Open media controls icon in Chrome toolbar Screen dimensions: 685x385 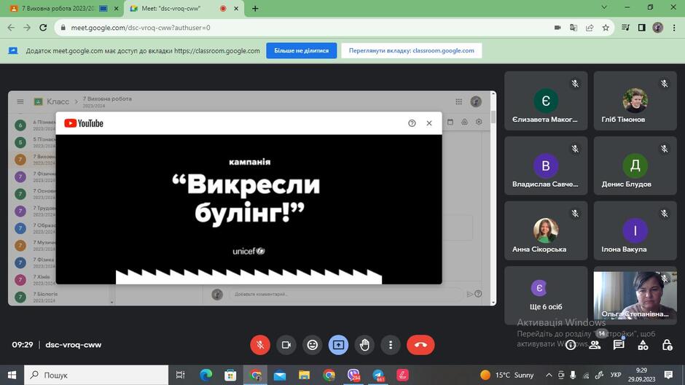[625, 28]
